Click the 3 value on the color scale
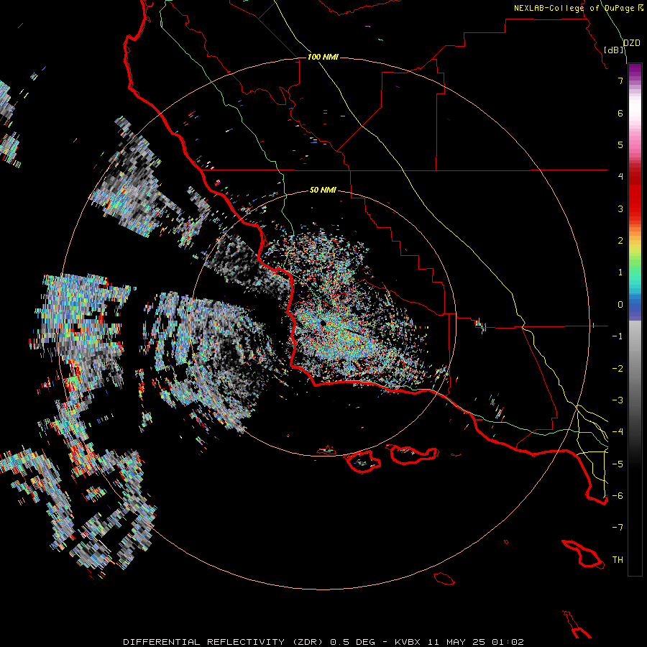Image resolution: width=647 pixels, height=647 pixels. [x=620, y=208]
